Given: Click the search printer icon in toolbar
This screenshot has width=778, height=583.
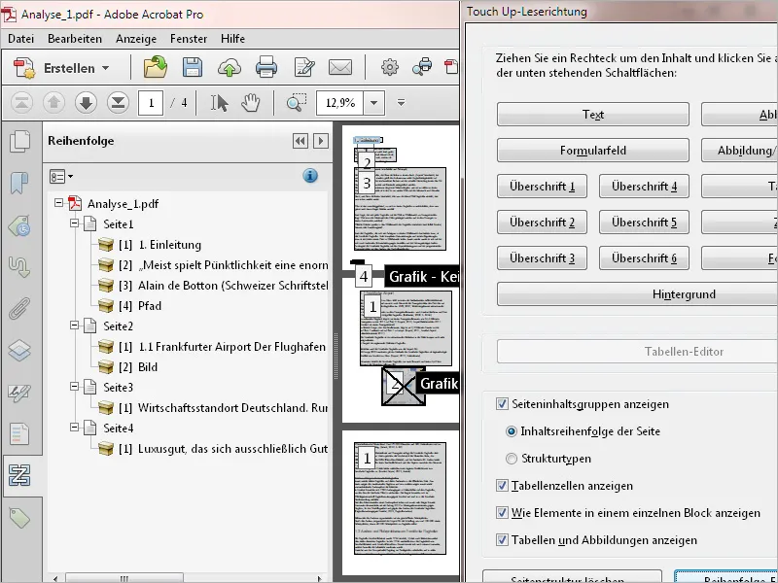Looking at the screenshot, I should pyautogui.click(x=423, y=67).
